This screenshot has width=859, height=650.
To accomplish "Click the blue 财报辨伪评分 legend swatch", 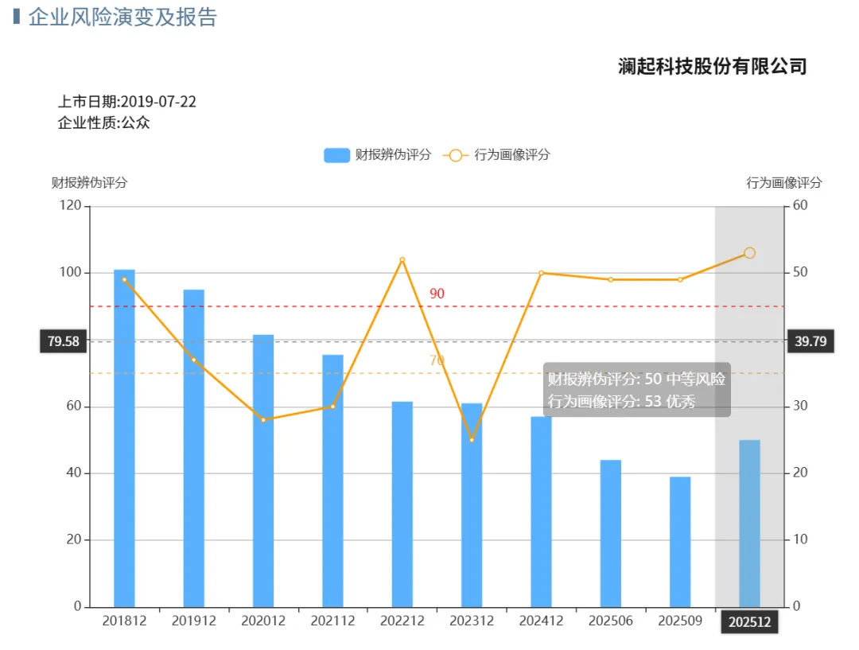I will (x=337, y=155).
